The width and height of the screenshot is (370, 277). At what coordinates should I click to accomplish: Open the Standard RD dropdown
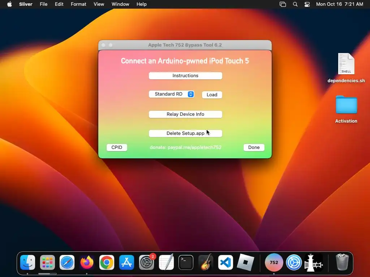172,94
